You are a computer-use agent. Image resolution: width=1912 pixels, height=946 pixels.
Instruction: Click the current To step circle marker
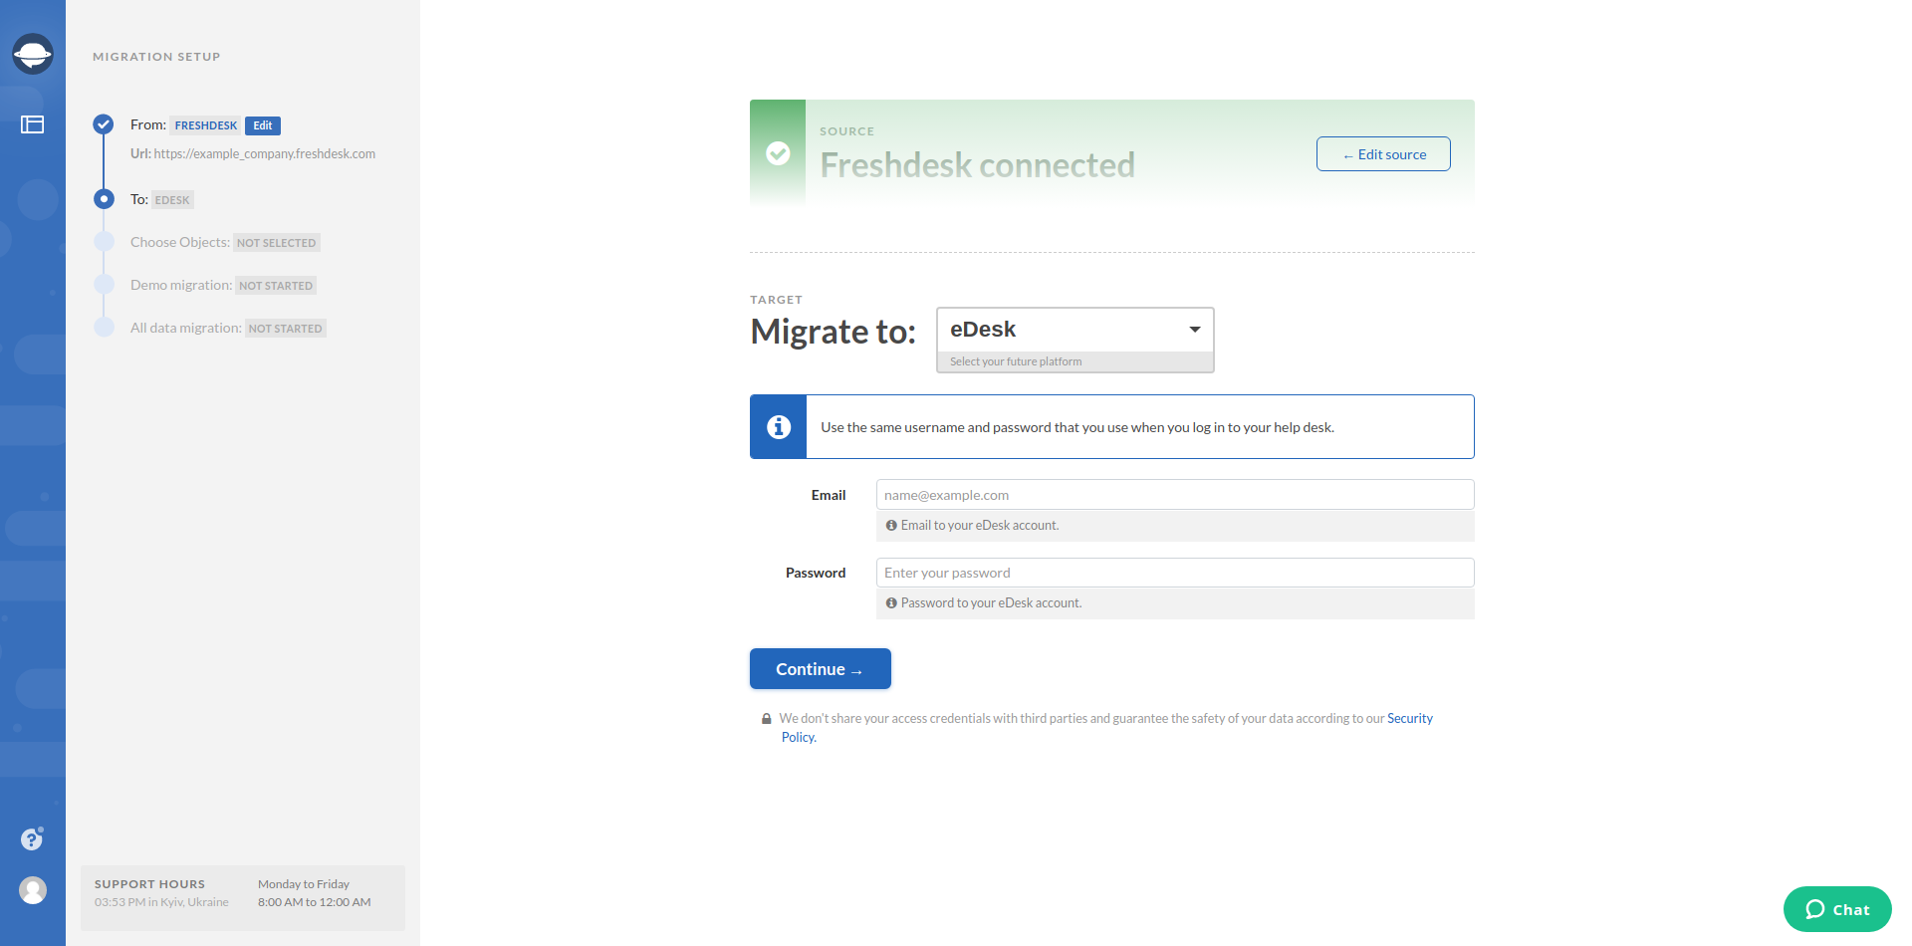[104, 199]
